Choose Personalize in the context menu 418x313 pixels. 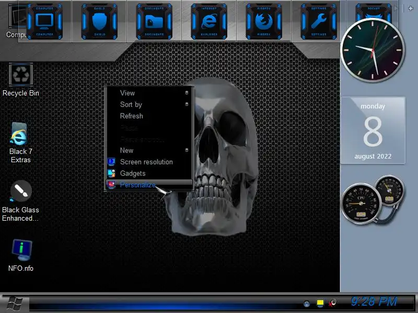click(149, 185)
